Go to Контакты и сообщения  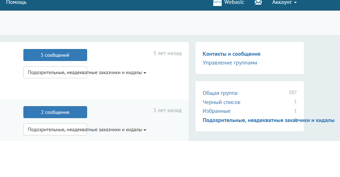pos(231,54)
